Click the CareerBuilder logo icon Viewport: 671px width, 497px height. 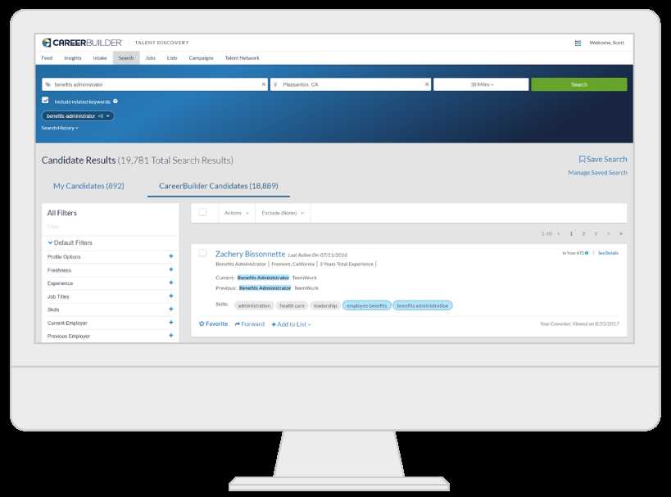(x=48, y=42)
